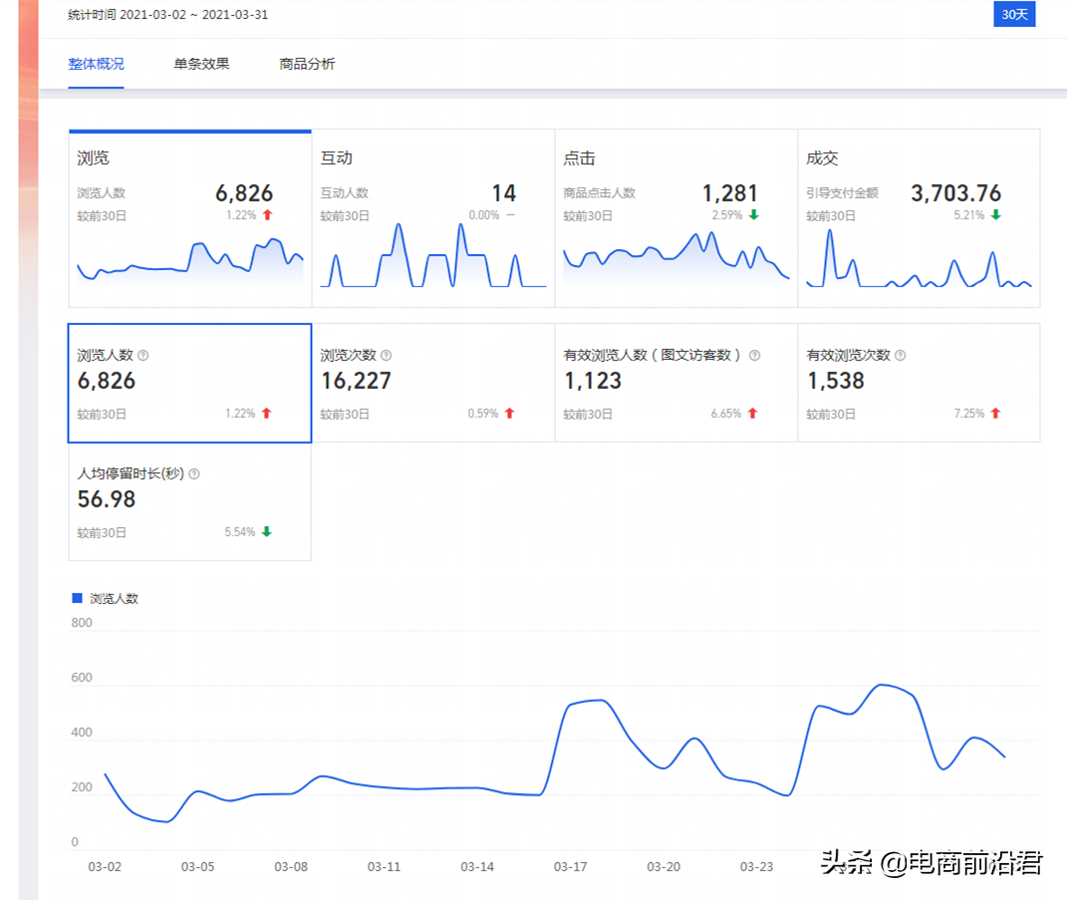This screenshot has width=1067, height=900.
Task: Click the 整体概况 active tab label
Action: pyautogui.click(x=96, y=63)
